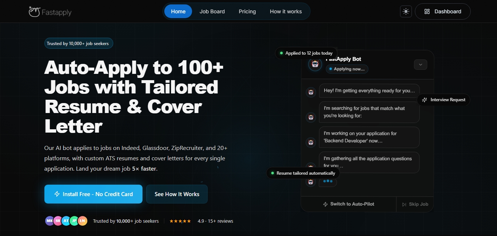Open the Job Board page

click(x=212, y=11)
